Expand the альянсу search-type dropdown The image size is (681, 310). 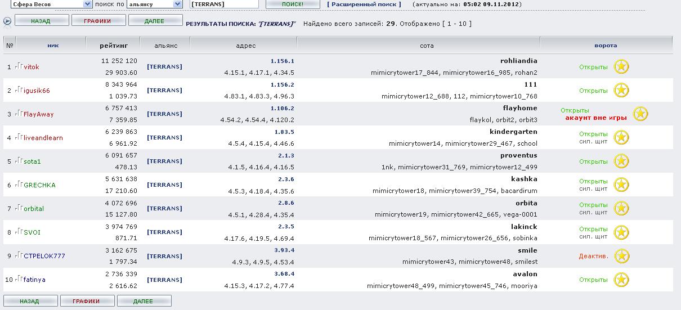click(155, 4)
